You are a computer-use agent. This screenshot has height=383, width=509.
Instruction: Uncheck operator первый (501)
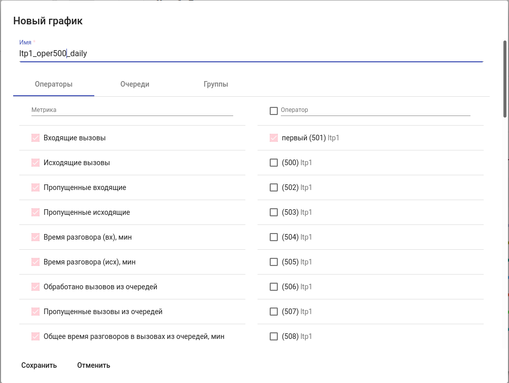(x=274, y=138)
